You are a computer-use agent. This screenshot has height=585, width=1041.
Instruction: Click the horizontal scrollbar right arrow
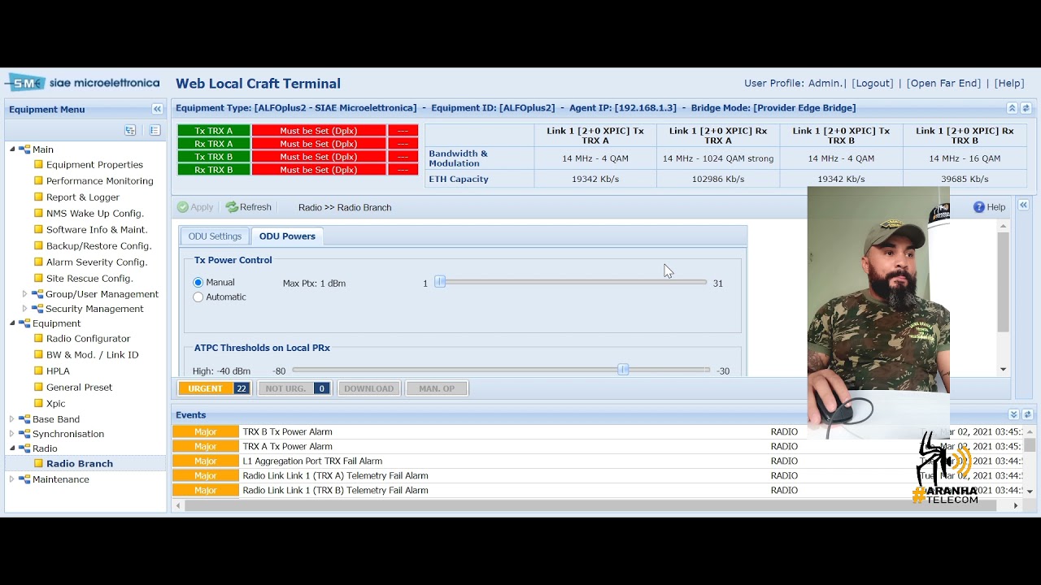click(x=1016, y=505)
